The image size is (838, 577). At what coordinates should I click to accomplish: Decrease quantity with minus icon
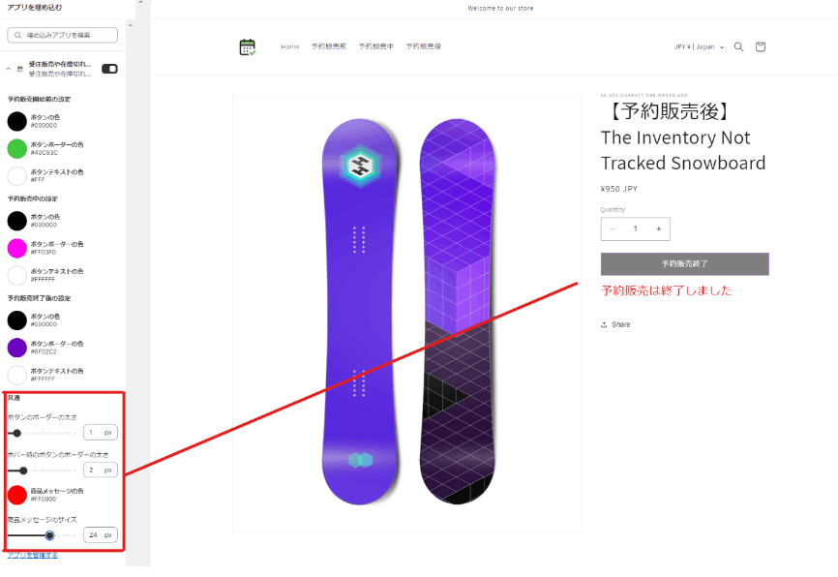(613, 228)
